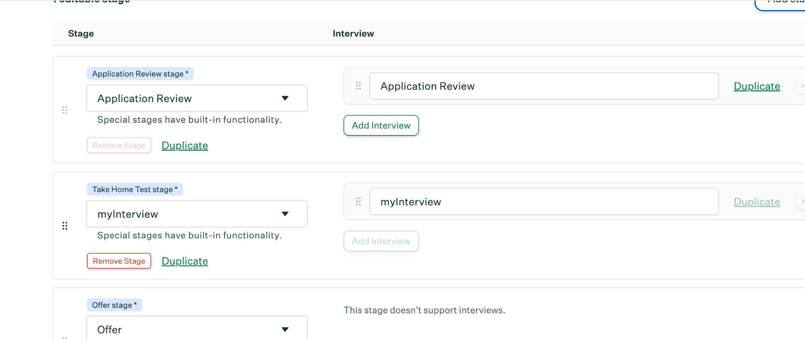Click the Application Review interview name field

[x=544, y=86]
